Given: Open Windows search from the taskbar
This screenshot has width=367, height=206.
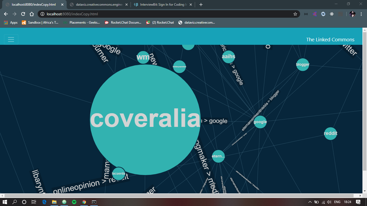Looking at the screenshot, I should (x=15, y=202).
